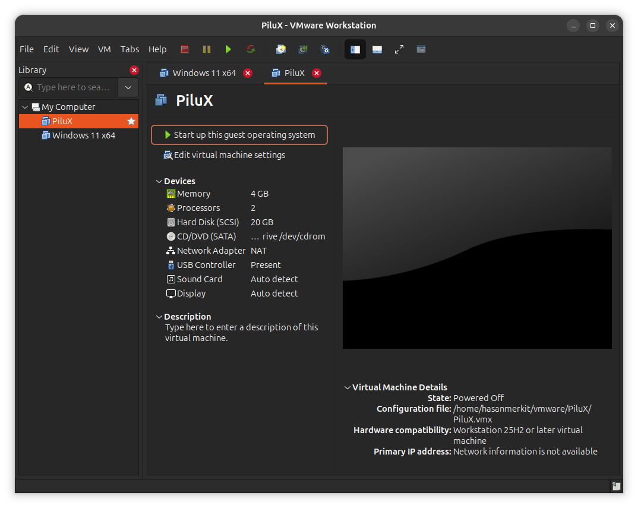Click the Revert to Snapshot toolbar icon
This screenshot has width=638, height=508.
pyautogui.click(x=303, y=49)
